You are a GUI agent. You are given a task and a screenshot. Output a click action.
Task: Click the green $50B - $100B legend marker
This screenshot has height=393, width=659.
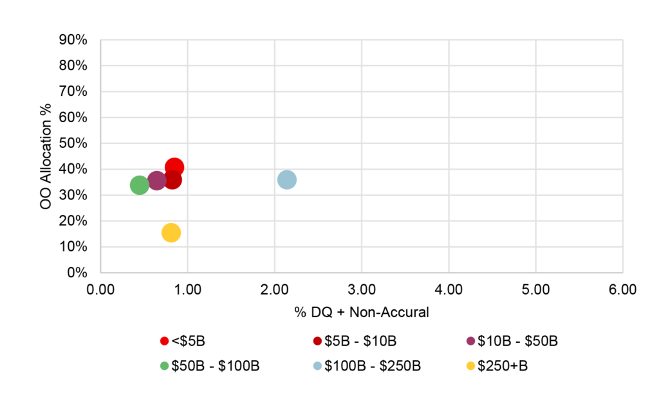tap(164, 366)
